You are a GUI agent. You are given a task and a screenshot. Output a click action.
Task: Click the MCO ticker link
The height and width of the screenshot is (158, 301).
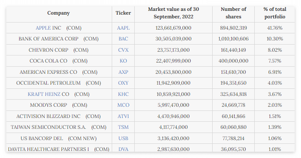[123, 105]
